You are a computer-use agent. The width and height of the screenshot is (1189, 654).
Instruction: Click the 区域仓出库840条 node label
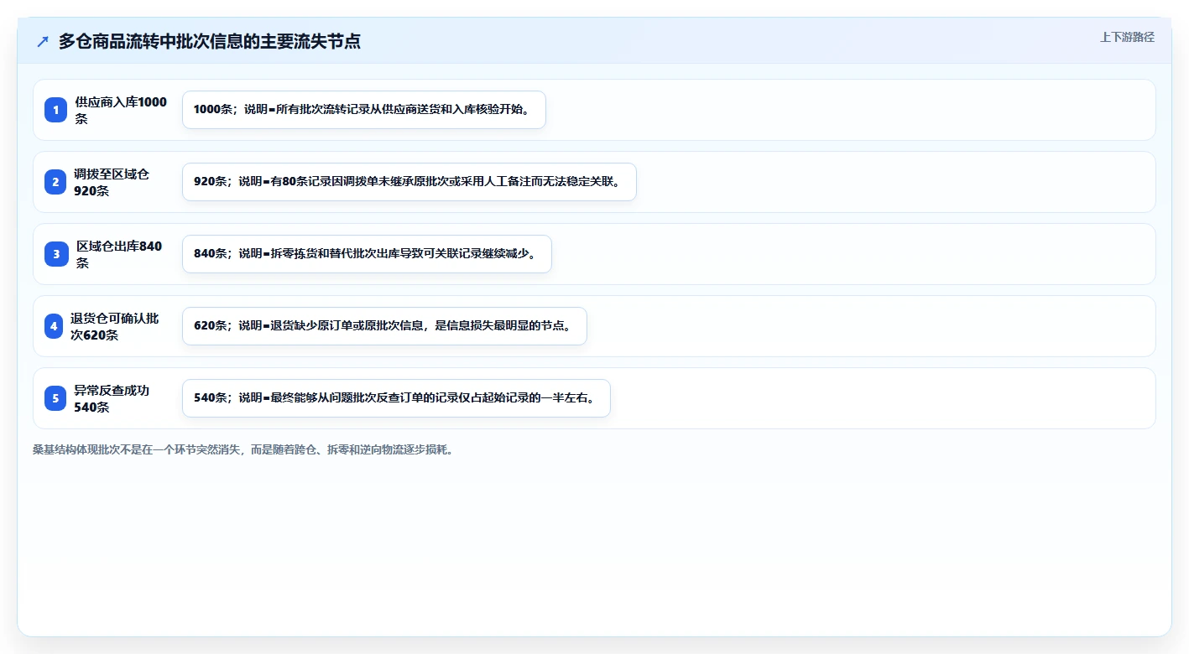[x=119, y=254]
